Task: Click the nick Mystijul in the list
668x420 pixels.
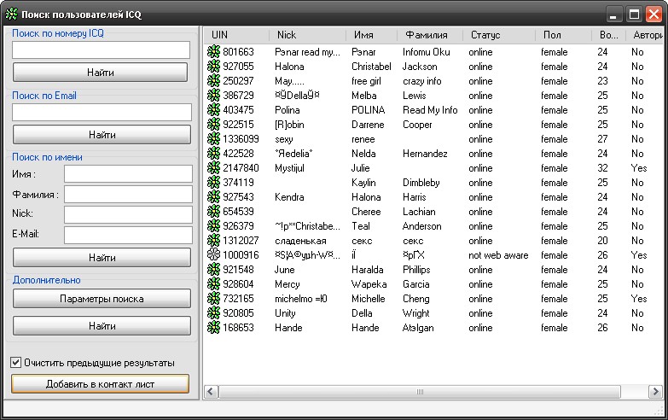Action: pos(289,168)
